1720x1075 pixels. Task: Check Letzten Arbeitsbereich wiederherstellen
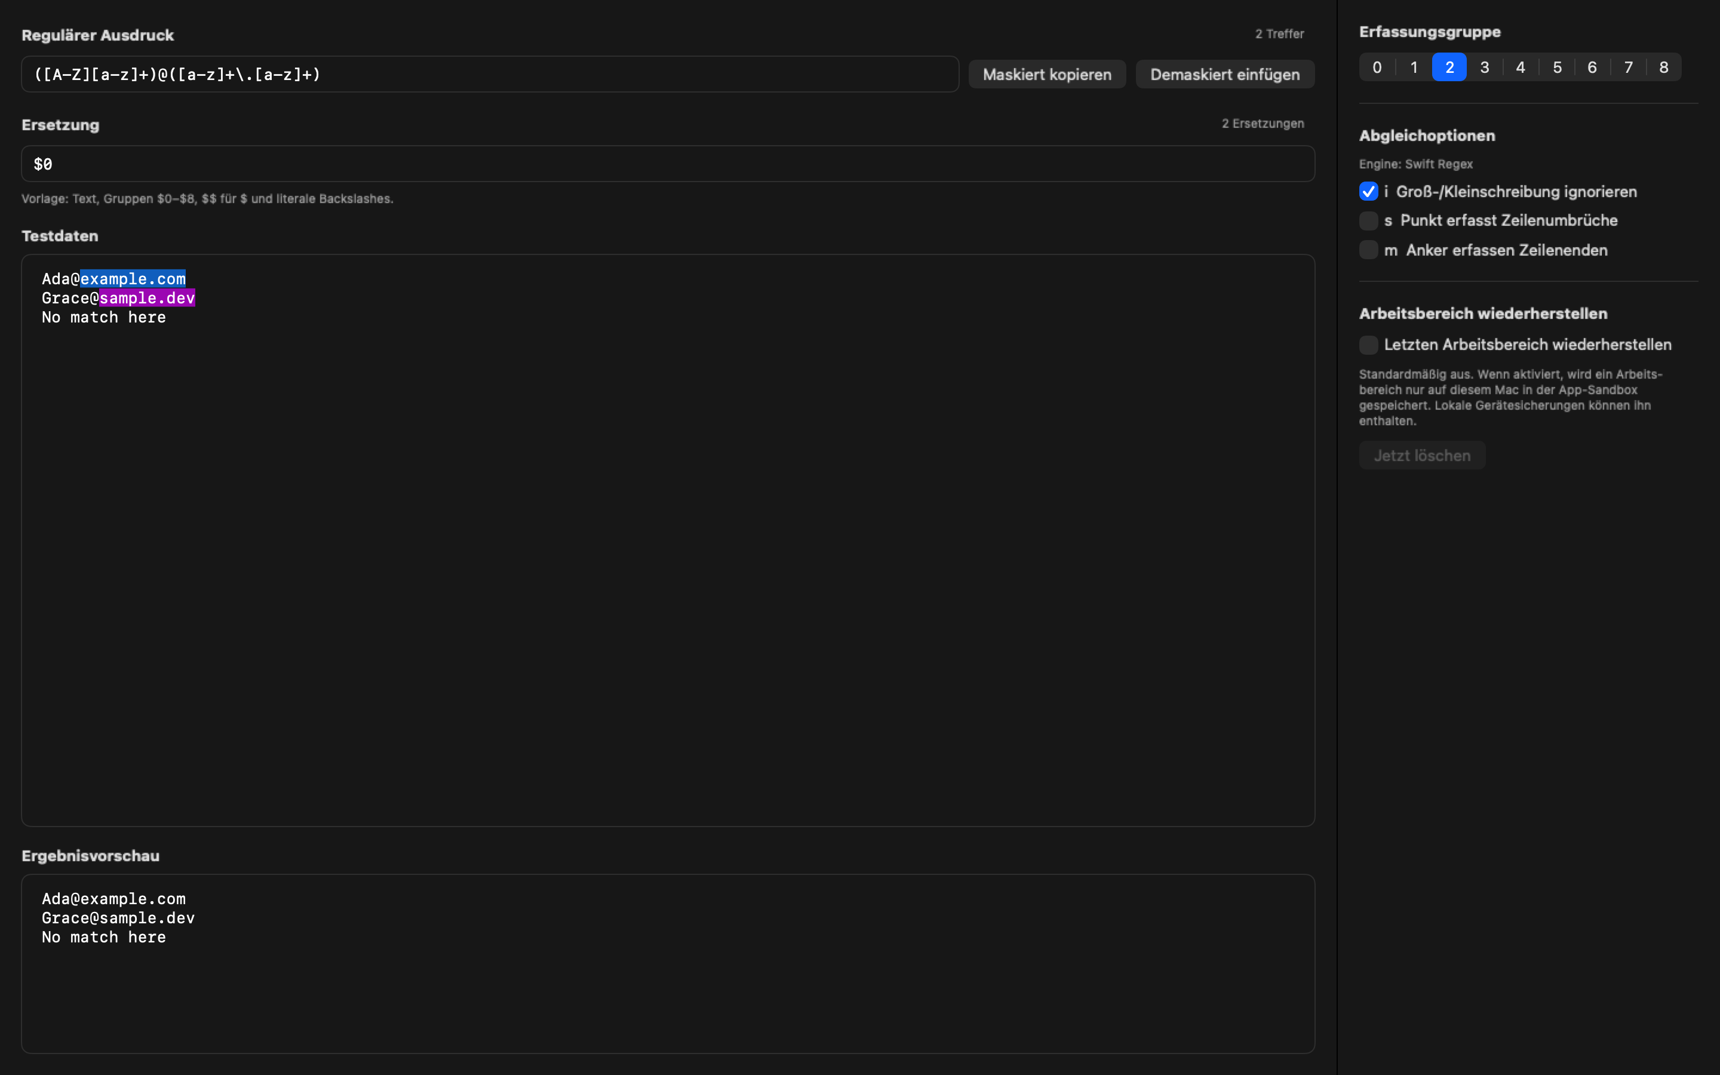coord(1368,345)
